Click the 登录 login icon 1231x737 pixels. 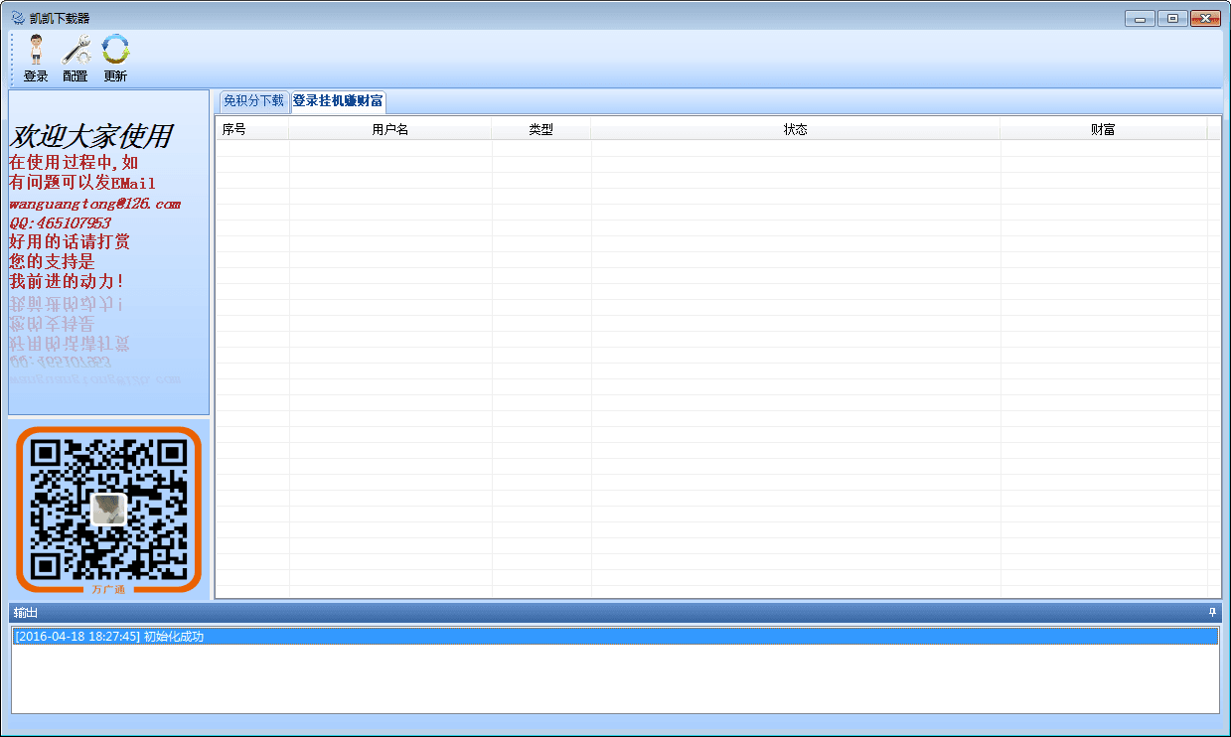(x=36, y=59)
